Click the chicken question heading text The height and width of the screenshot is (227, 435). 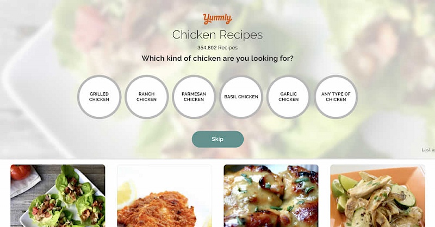[x=217, y=59]
